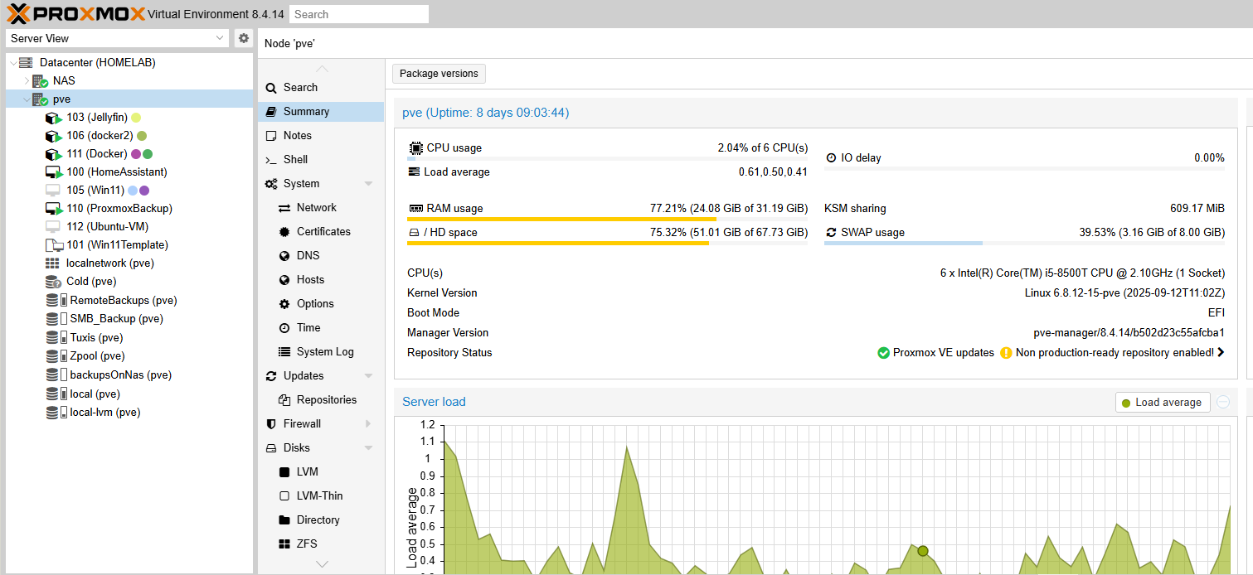1253x575 pixels.
Task: Click the Package versions button
Action: 439,74
